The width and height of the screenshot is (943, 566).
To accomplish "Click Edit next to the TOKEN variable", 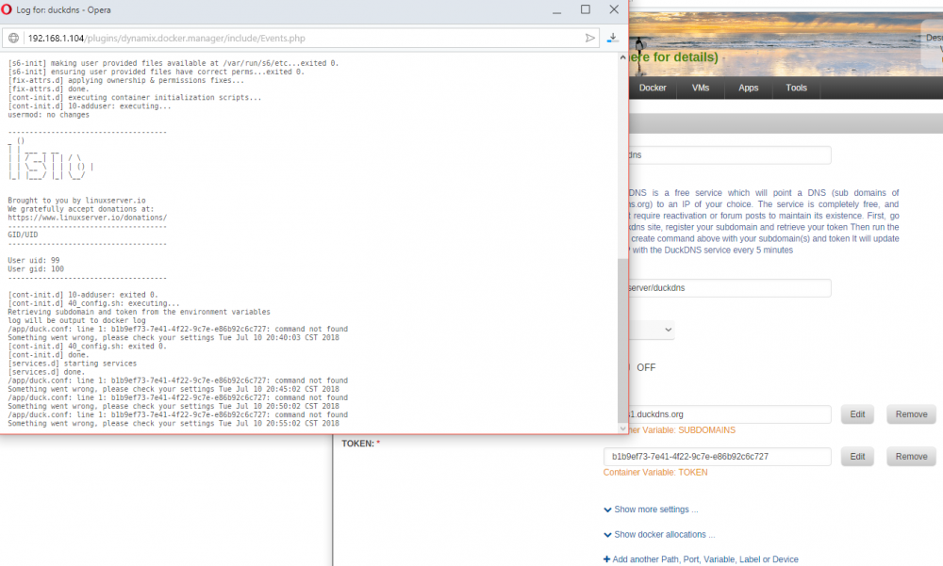I will pos(857,456).
